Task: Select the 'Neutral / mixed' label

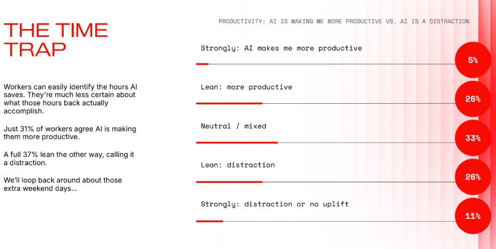Action: 233,126
